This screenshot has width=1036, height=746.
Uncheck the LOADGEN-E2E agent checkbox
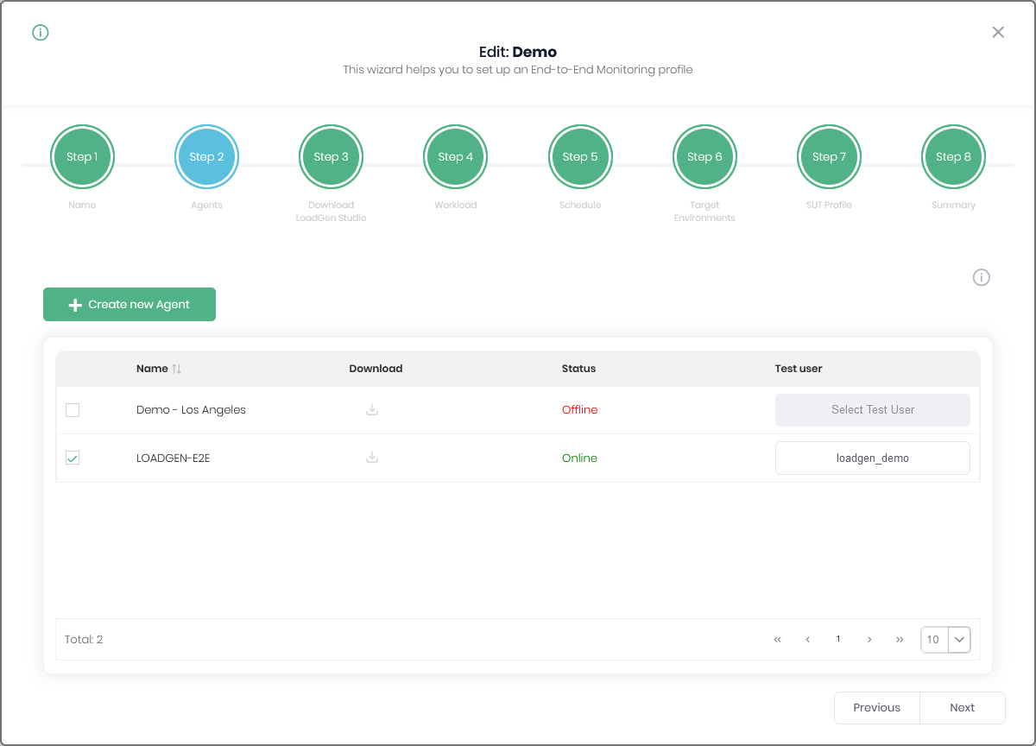[73, 458]
